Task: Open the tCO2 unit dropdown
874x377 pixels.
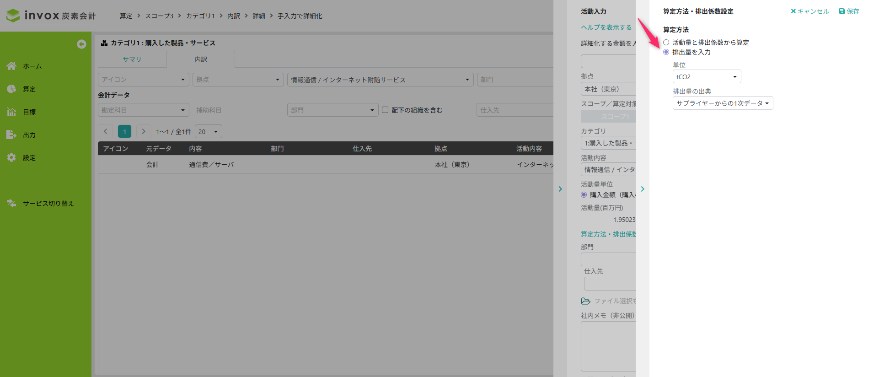Action: click(706, 77)
